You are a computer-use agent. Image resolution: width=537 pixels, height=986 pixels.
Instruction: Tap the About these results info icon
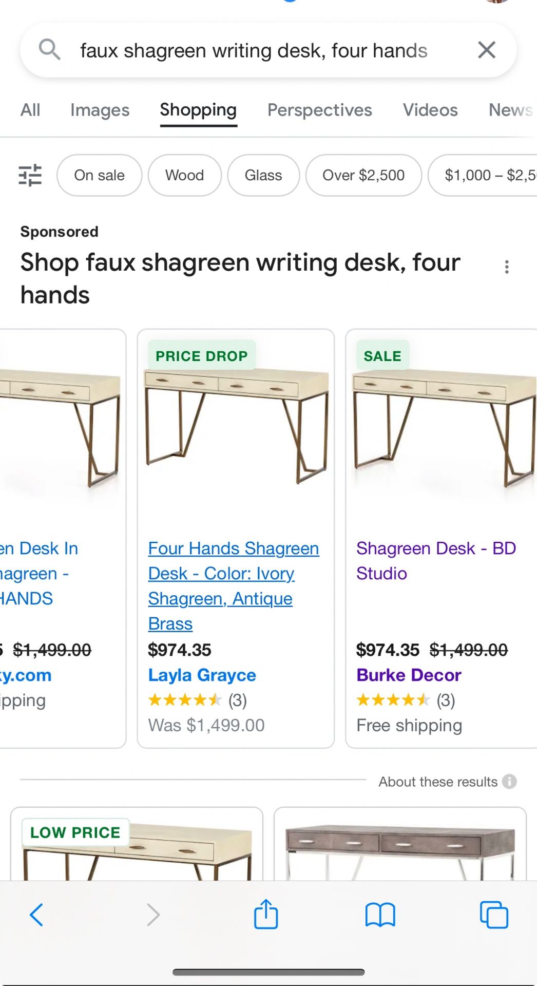[509, 781]
